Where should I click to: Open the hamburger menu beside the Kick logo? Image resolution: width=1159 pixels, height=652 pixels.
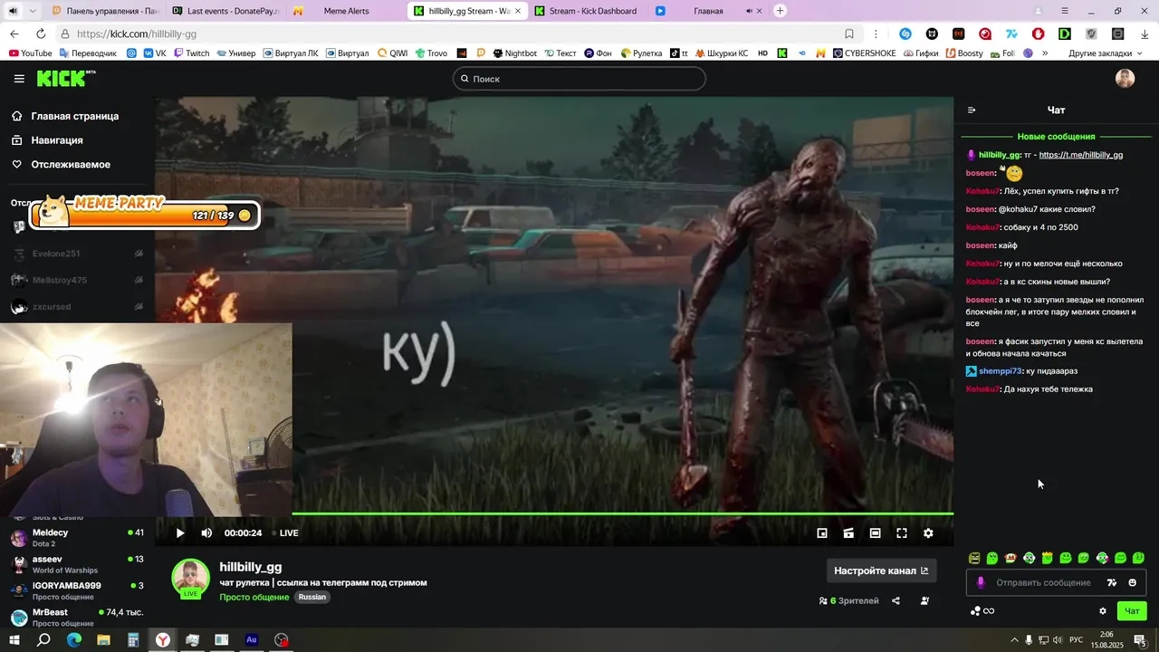pos(19,79)
